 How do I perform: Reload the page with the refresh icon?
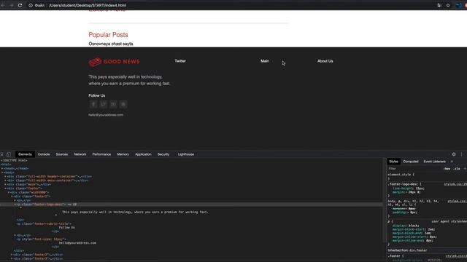(x=20, y=5)
